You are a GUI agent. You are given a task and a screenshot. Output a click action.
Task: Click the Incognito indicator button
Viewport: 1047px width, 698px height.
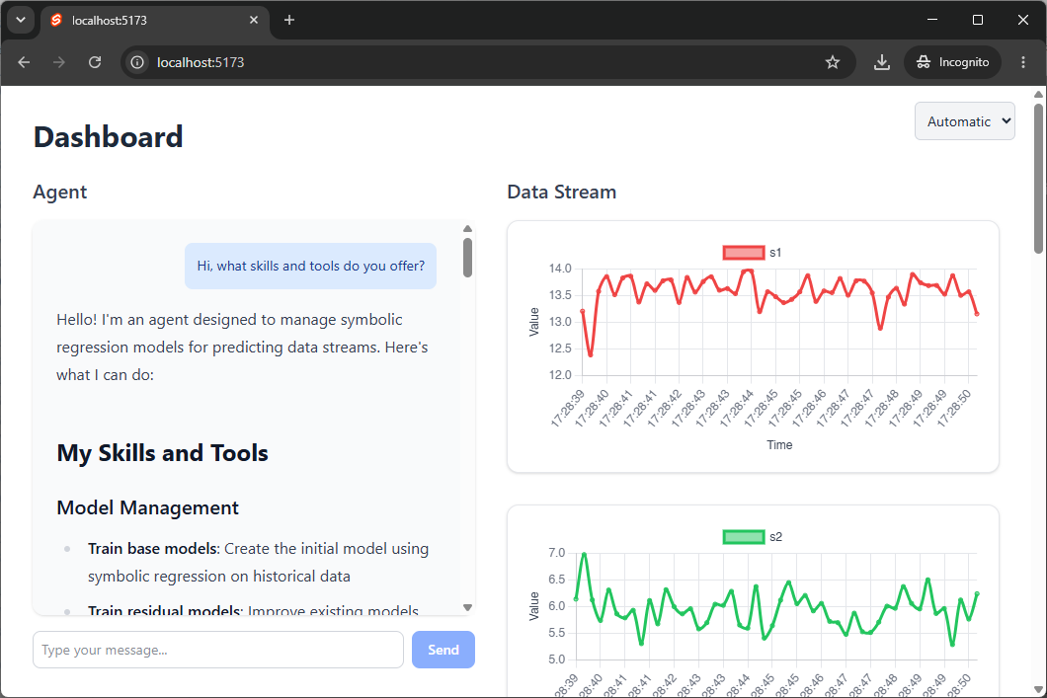pos(952,62)
